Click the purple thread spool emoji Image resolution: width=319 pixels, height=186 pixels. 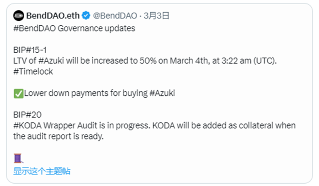tap(18, 158)
